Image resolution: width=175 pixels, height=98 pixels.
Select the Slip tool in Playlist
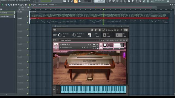tap(16, 5)
